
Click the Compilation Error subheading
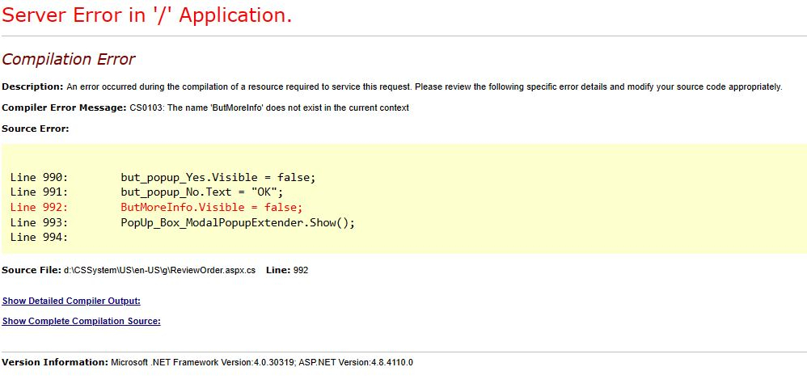pos(69,59)
